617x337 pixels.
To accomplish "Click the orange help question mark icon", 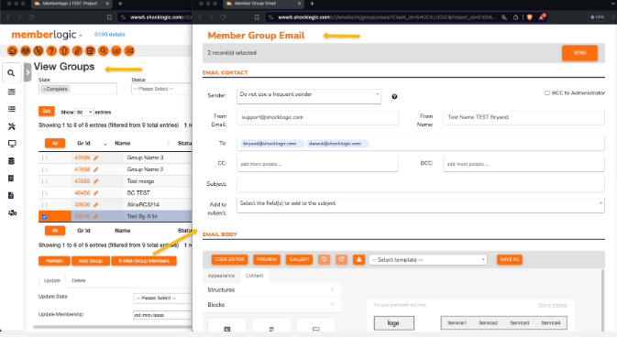I will coord(51,50).
